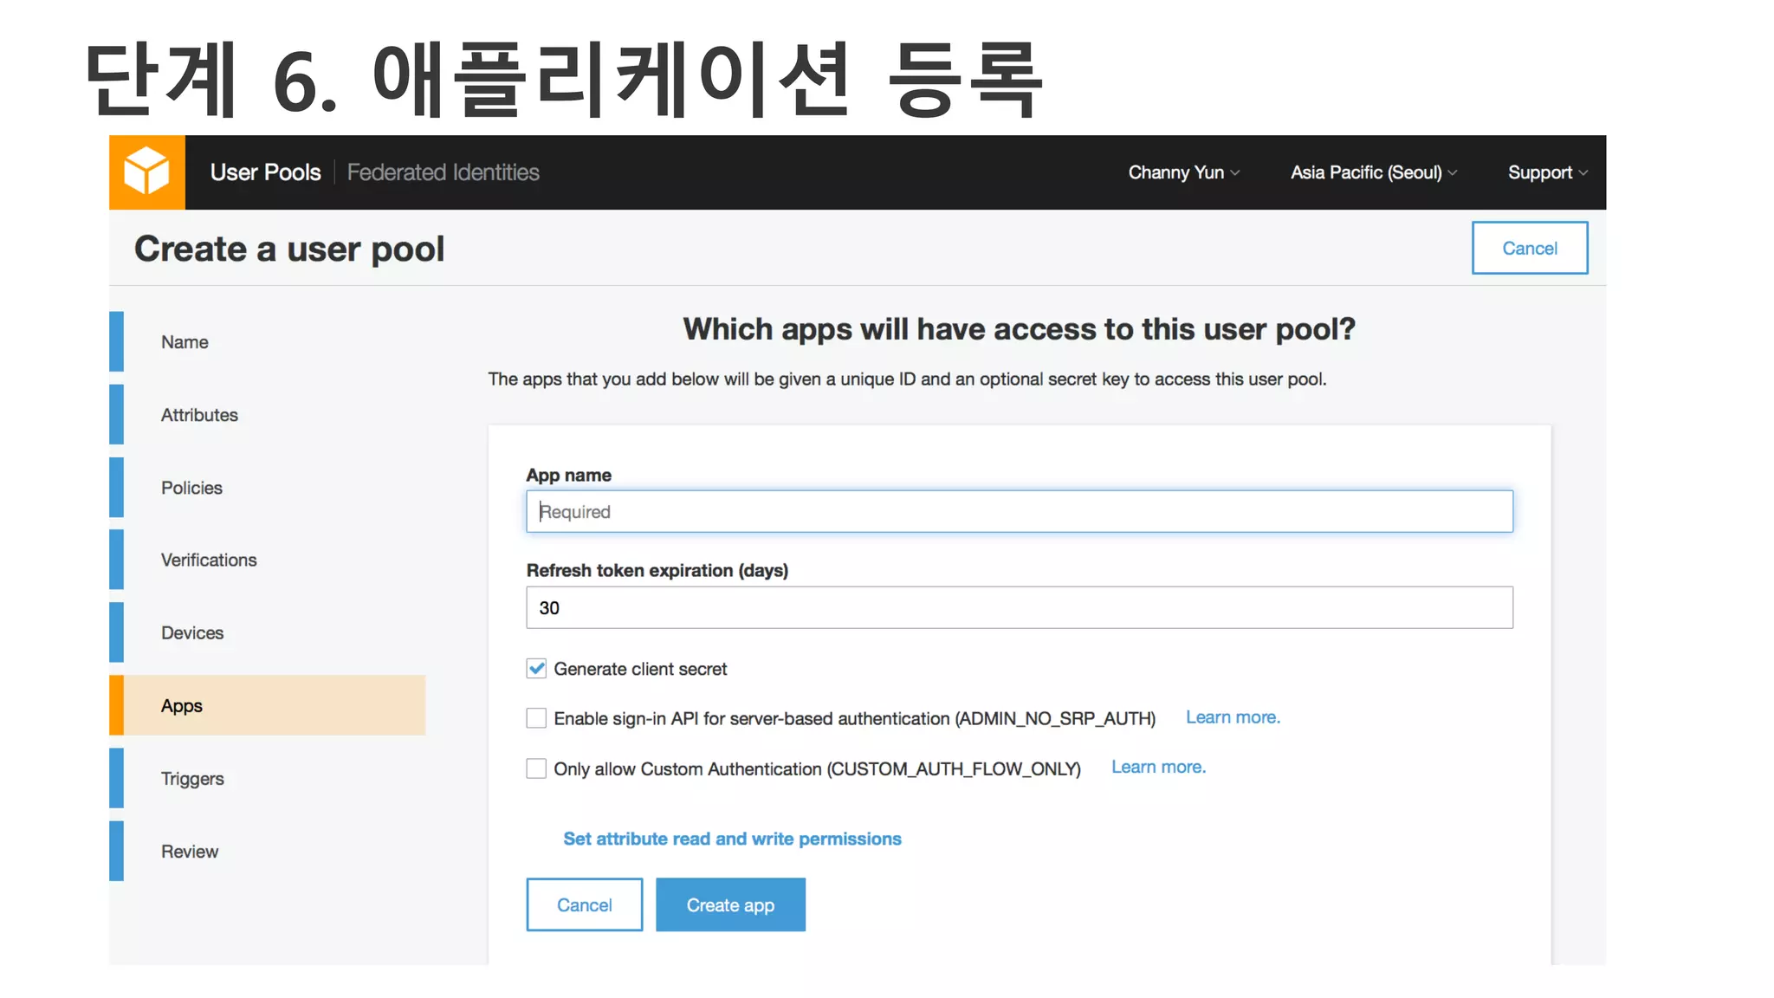Open Set attribute read and write permissions

tap(732, 839)
